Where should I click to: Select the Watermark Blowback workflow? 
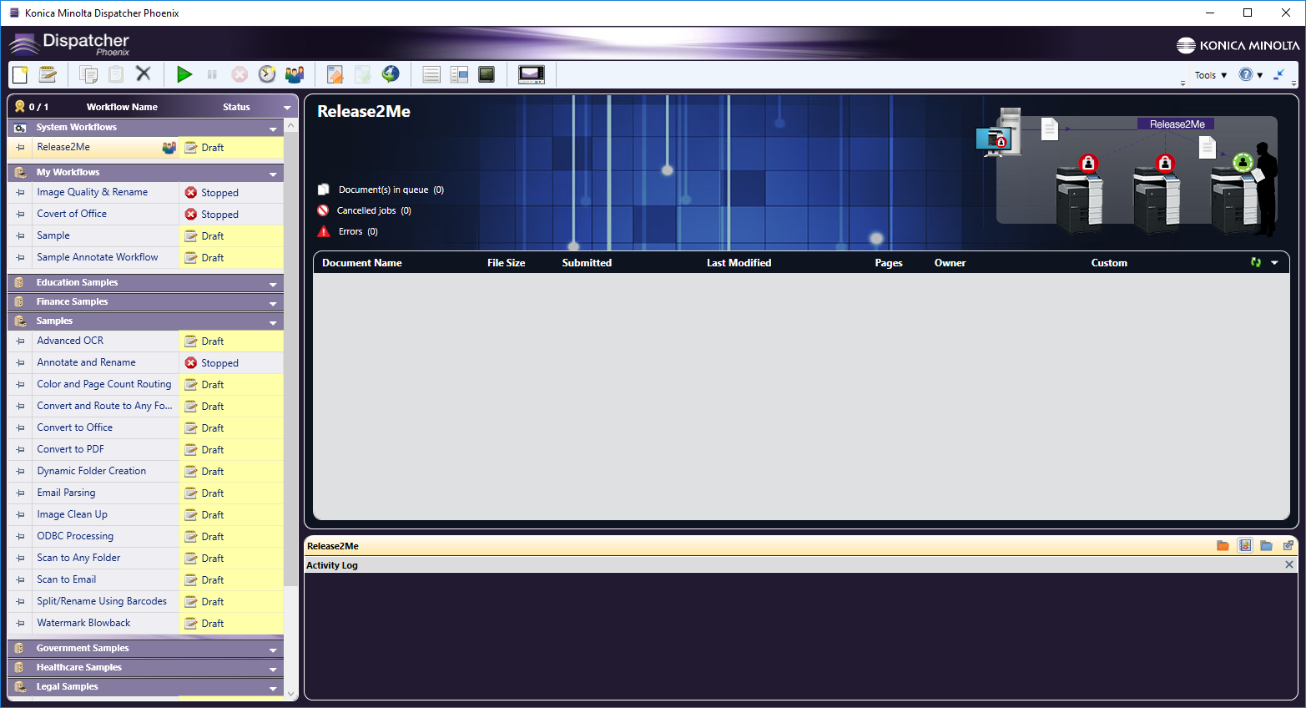146,623
